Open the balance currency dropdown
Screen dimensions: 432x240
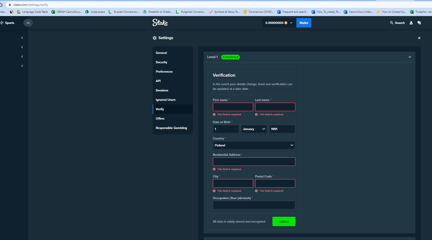point(291,23)
